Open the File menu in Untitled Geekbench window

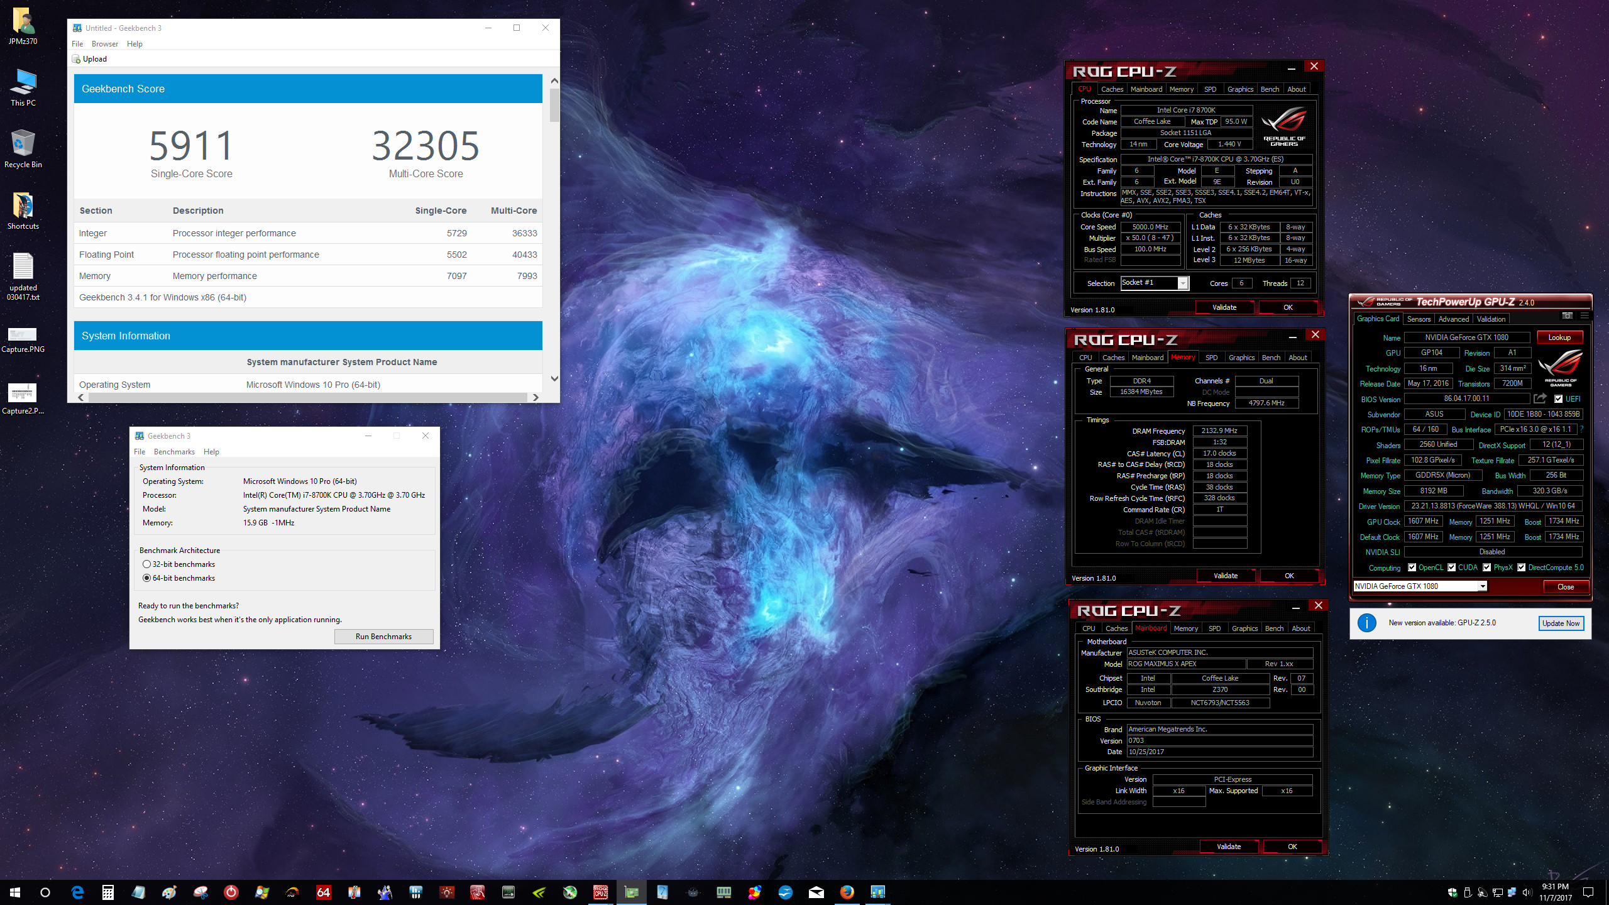[77, 44]
